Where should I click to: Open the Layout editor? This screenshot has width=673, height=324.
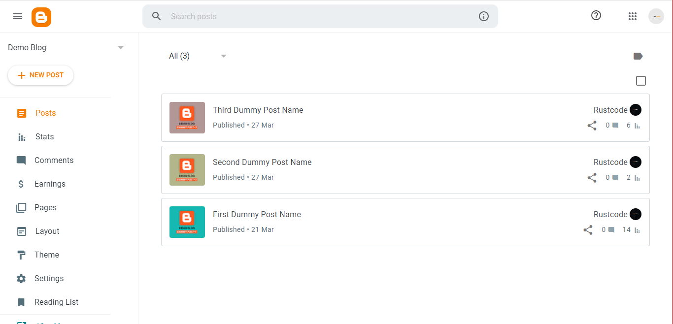tap(47, 231)
